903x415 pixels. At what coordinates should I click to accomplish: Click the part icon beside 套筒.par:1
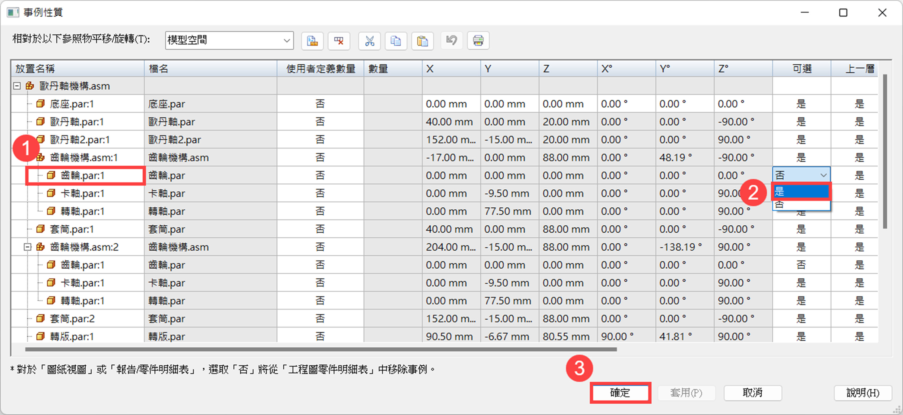[41, 229]
